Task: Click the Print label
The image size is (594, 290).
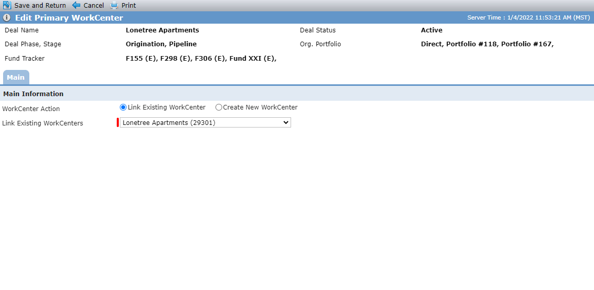Action: 129,6
